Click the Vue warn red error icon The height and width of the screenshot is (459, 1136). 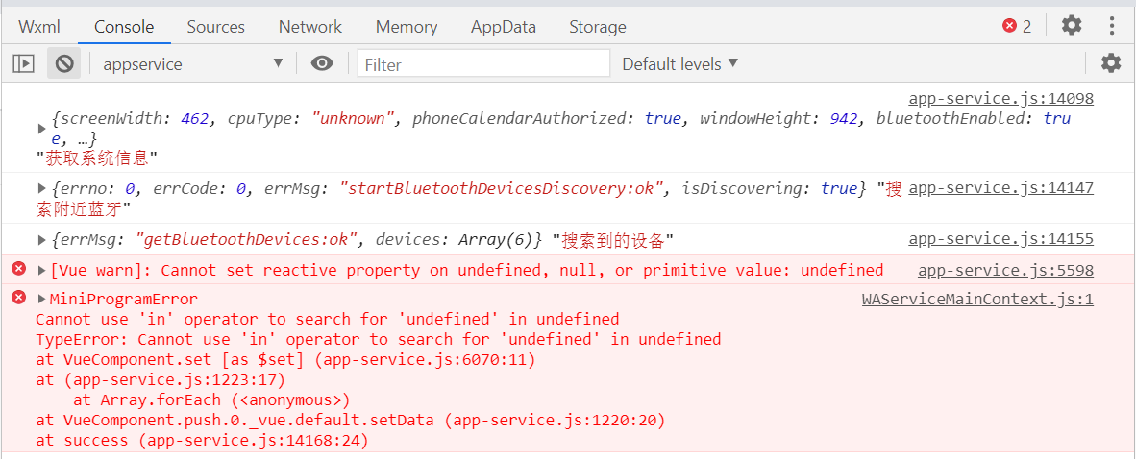19,270
